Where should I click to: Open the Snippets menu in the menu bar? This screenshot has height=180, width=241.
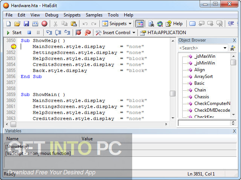pyautogui.click(x=72, y=15)
